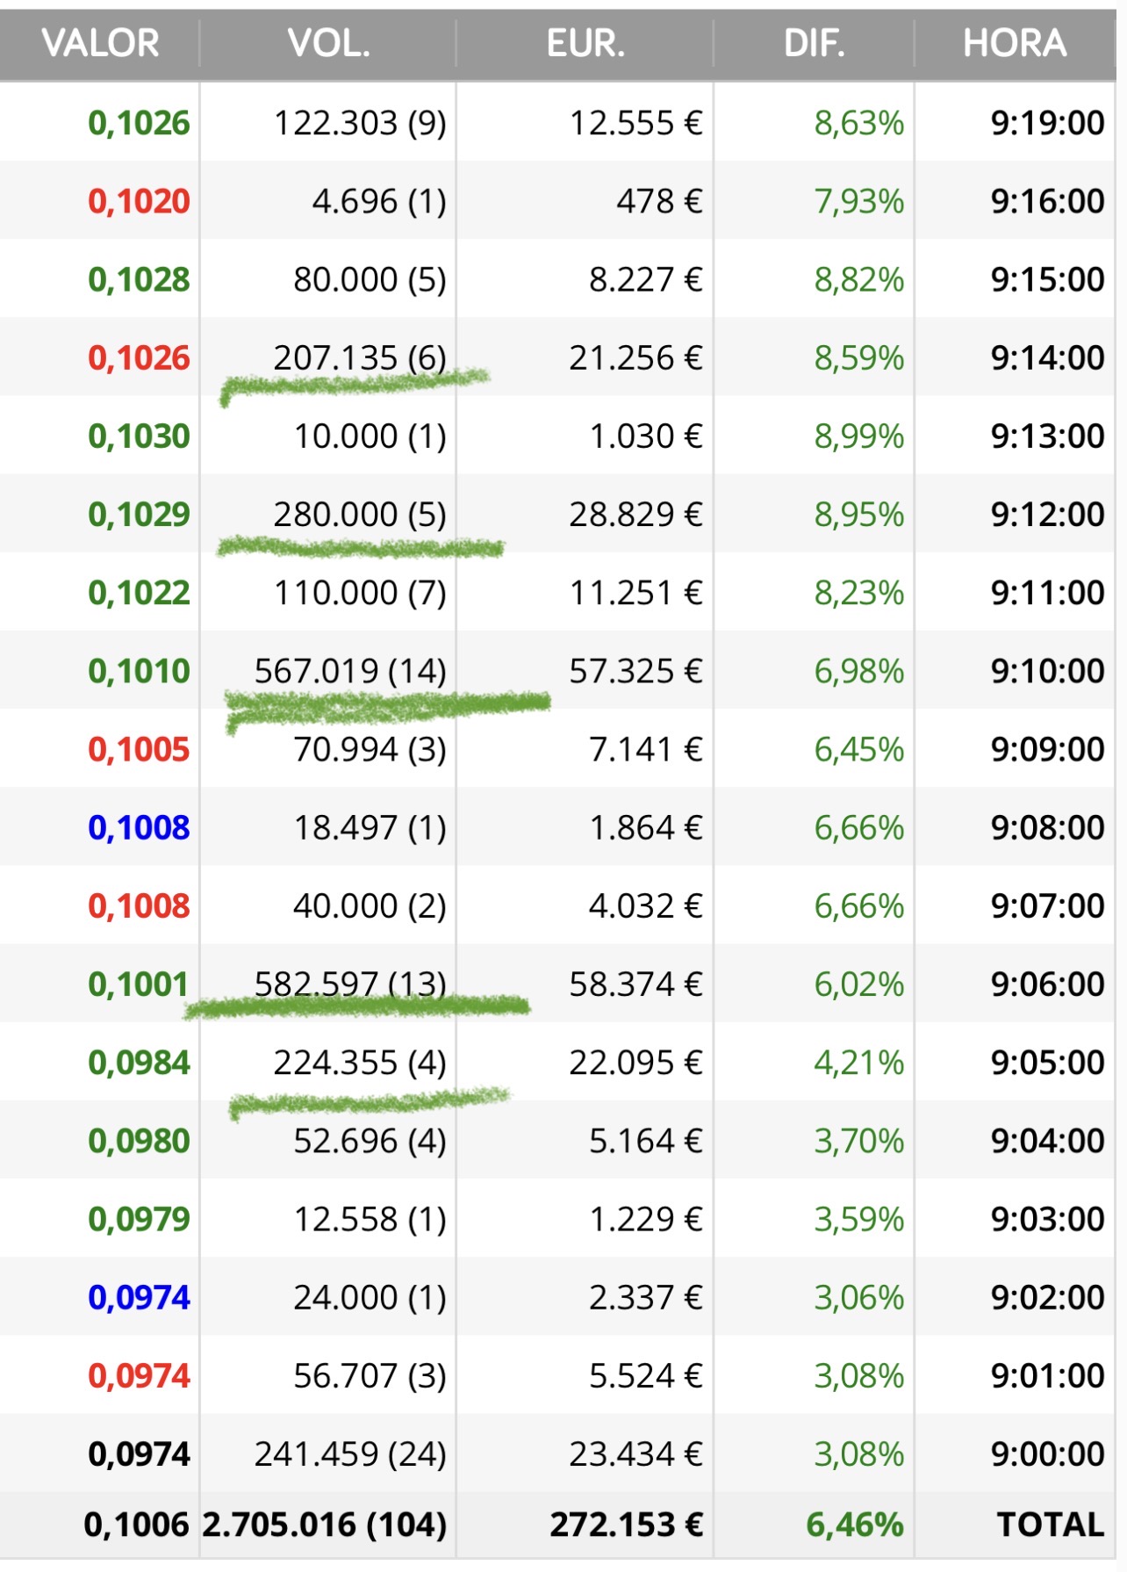Select volume 52.696 (4)
Viewport: 1127px width, 1572px height.
(x=370, y=1141)
